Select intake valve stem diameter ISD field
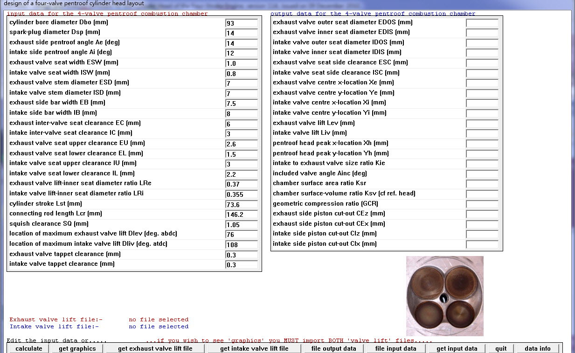 (x=242, y=94)
